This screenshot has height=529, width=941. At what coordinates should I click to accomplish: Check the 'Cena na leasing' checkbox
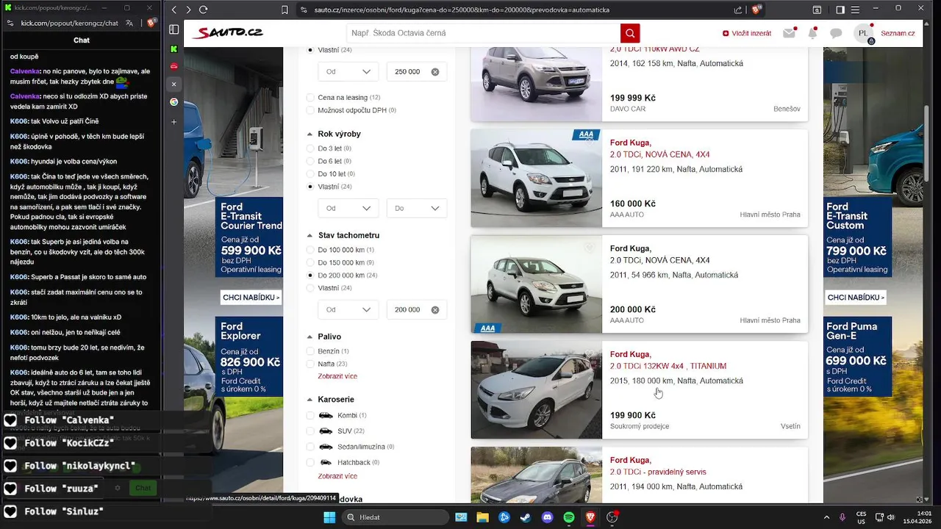point(310,97)
